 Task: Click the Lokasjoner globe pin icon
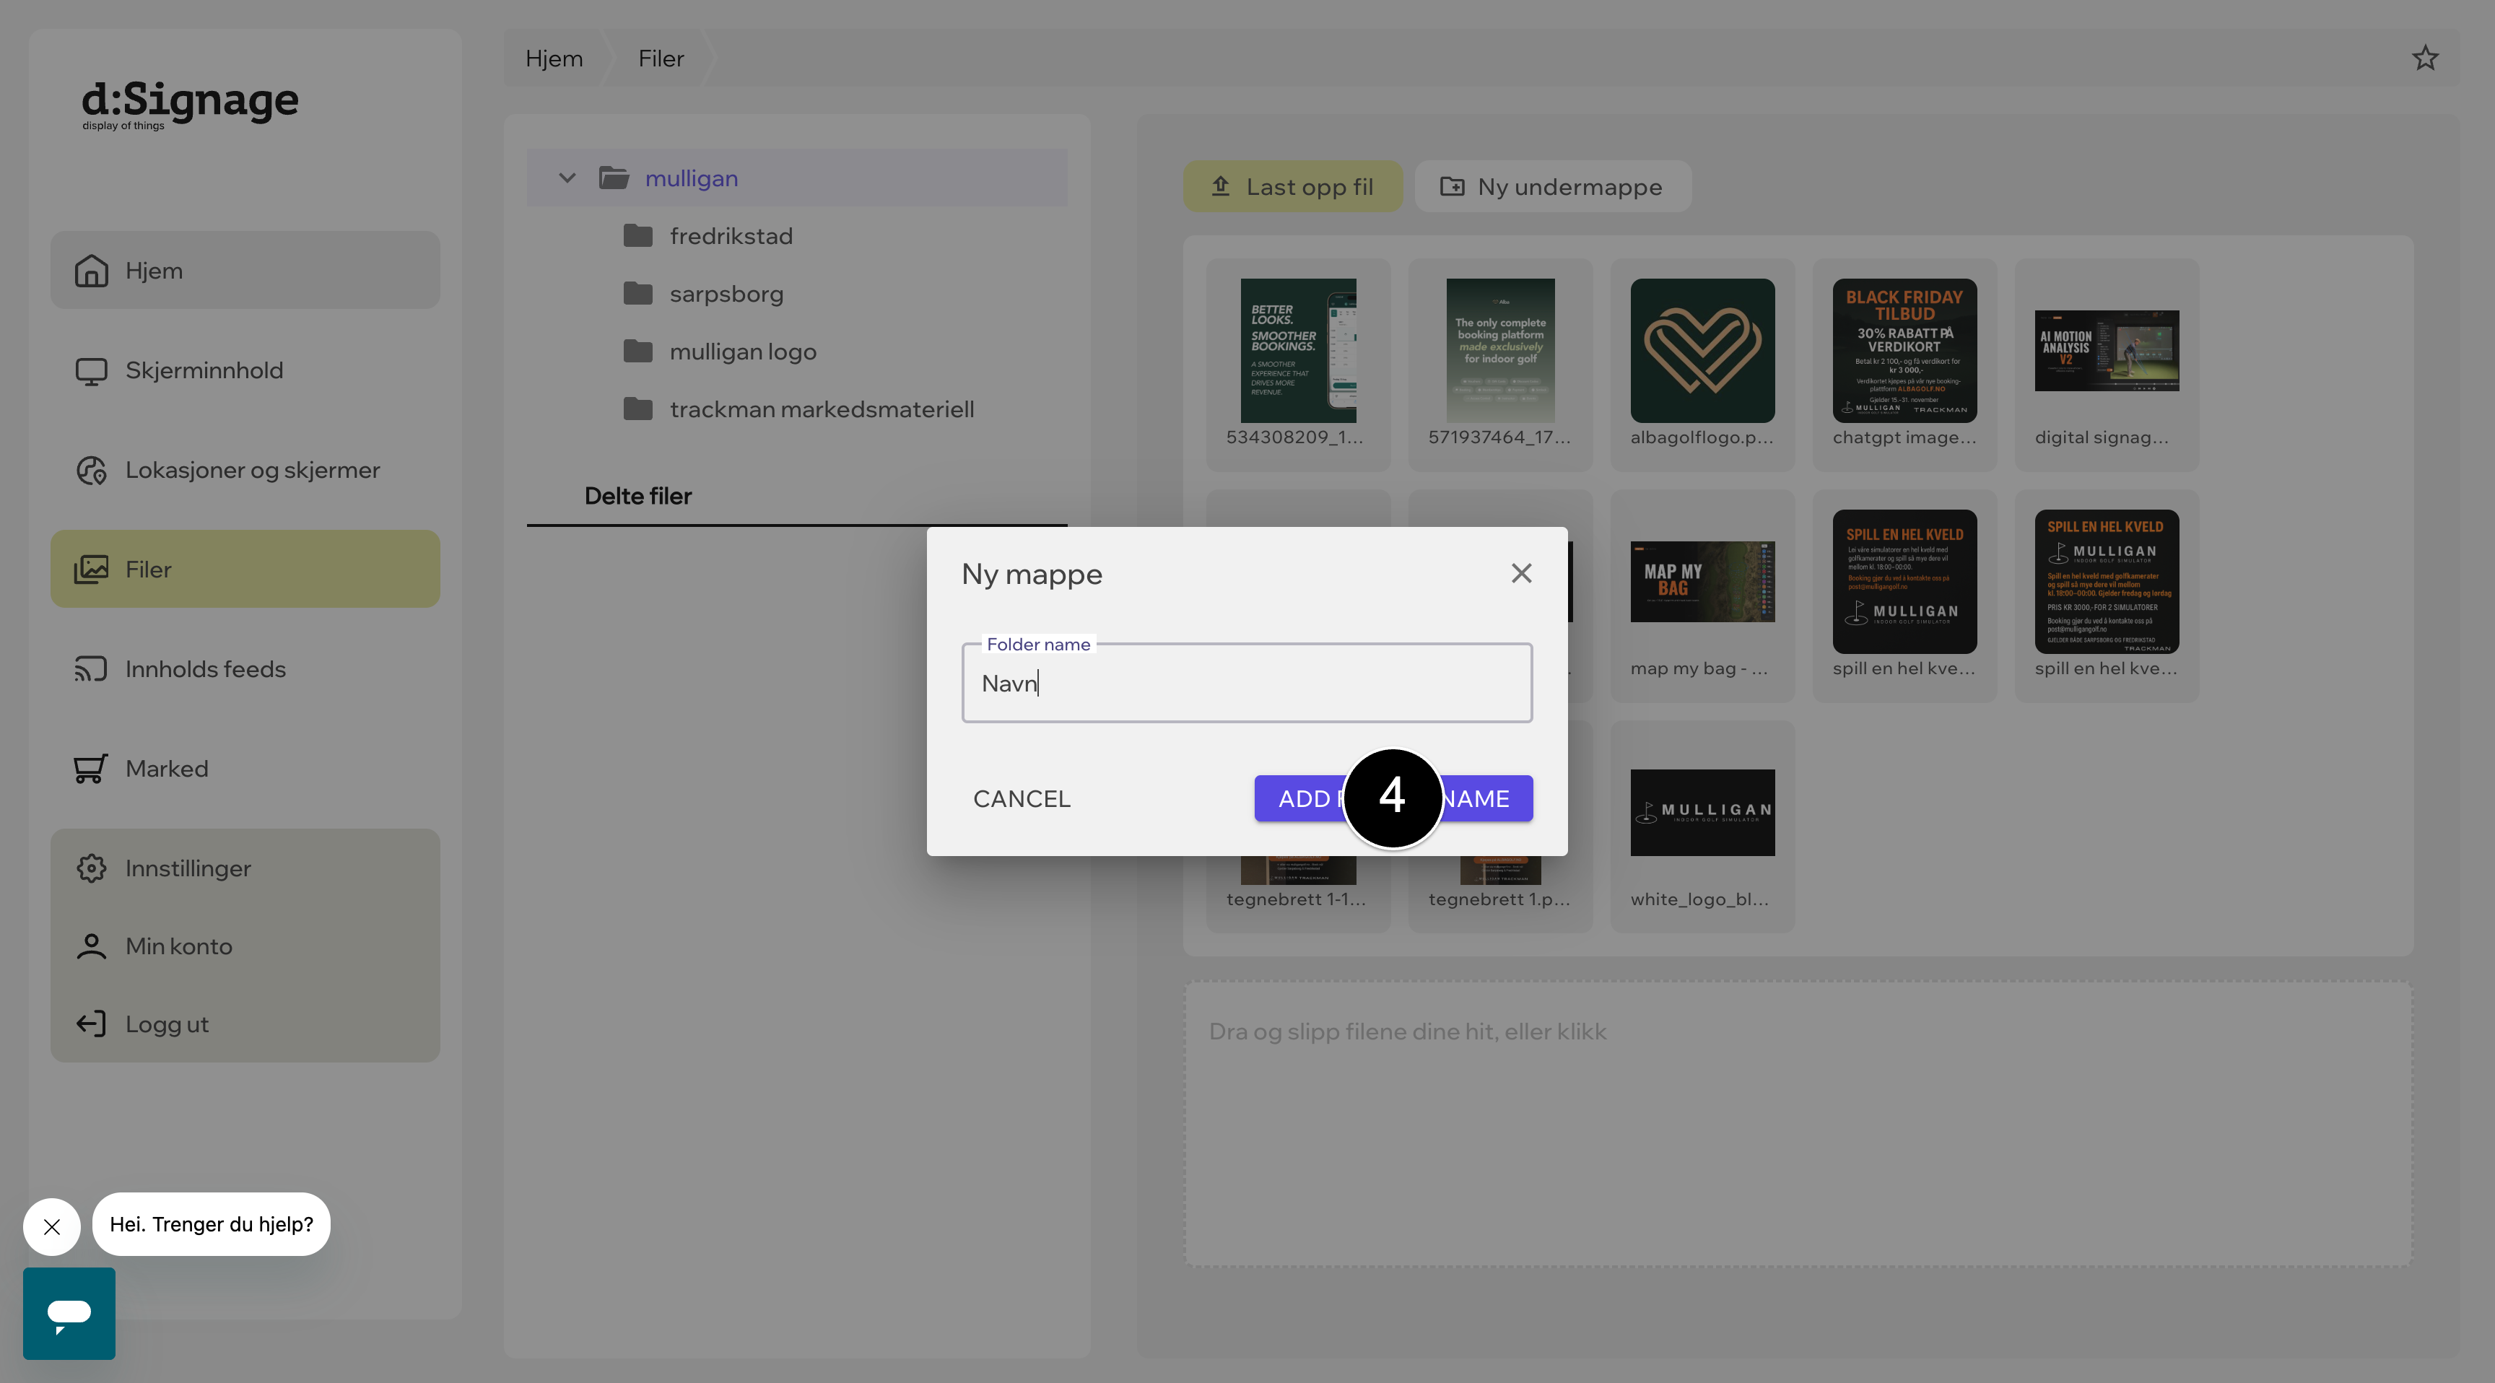tap(91, 471)
